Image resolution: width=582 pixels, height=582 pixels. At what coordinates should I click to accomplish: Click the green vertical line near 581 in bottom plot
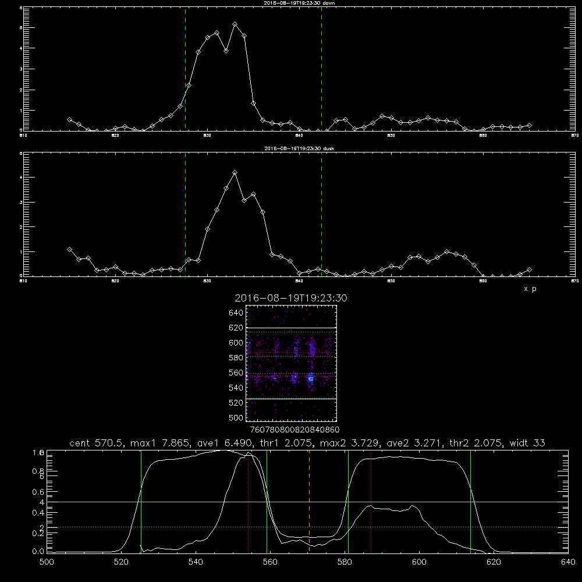click(348, 502)
